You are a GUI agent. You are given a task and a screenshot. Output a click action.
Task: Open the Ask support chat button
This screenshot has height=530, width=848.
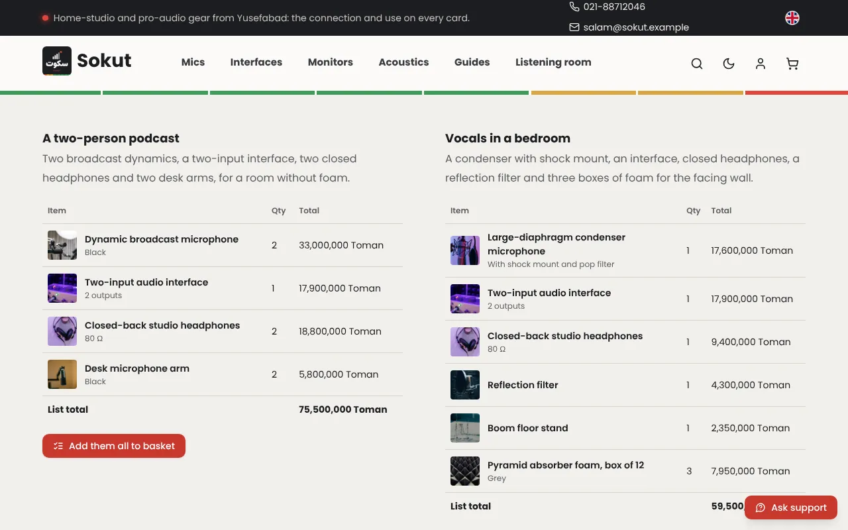click(791, 507)
